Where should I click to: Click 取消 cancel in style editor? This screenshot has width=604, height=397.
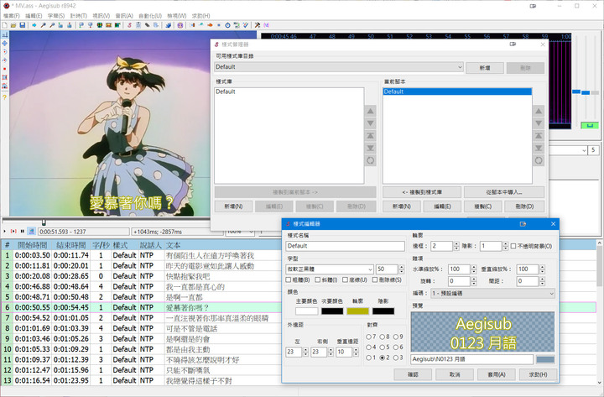tap(455, 374)
